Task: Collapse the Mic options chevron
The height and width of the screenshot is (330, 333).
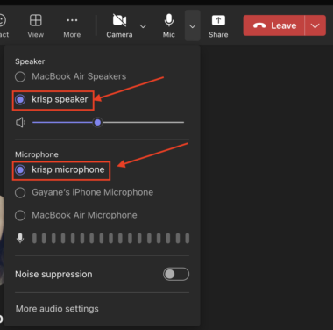Action: (192, 25)
